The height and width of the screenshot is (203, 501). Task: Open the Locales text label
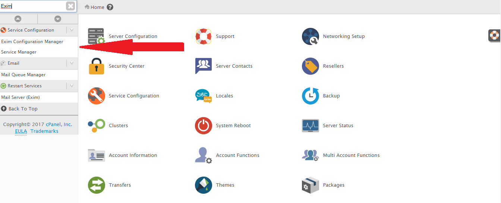click(x=224, y=96)
